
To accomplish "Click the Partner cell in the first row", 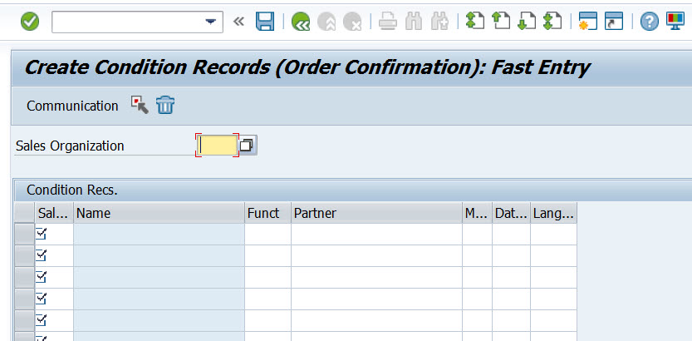I will pos(376,234).
